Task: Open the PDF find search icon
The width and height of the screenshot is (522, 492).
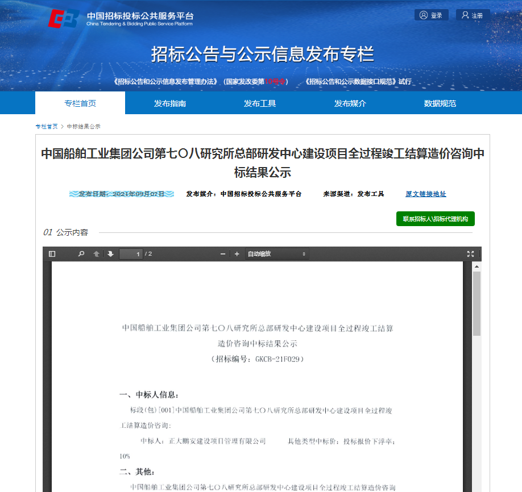Action: (x=81, y=254)
